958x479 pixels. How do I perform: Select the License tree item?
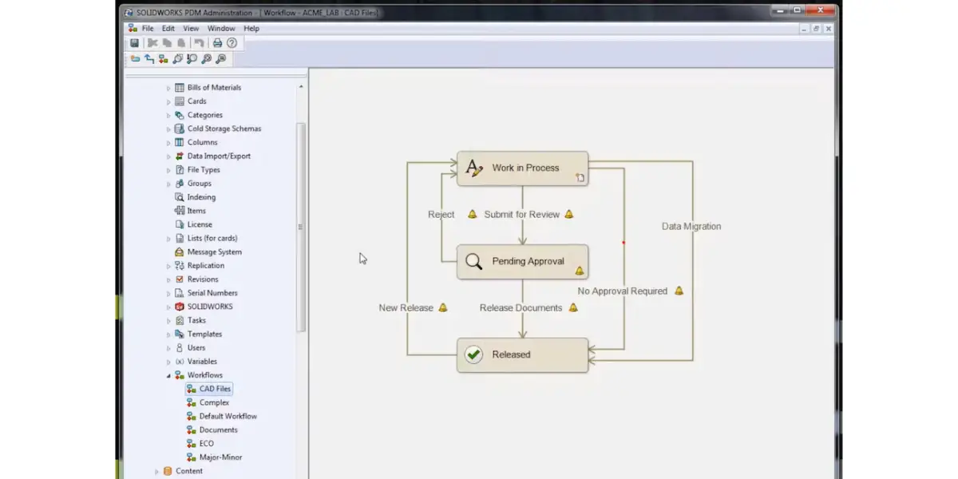pyautogui.click(x=200, y=224)
